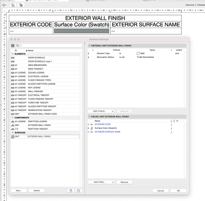Select the EXTERIOR WALL FINISH CODE scheme
The image size is (205, 201).
[x=45, y=114]
